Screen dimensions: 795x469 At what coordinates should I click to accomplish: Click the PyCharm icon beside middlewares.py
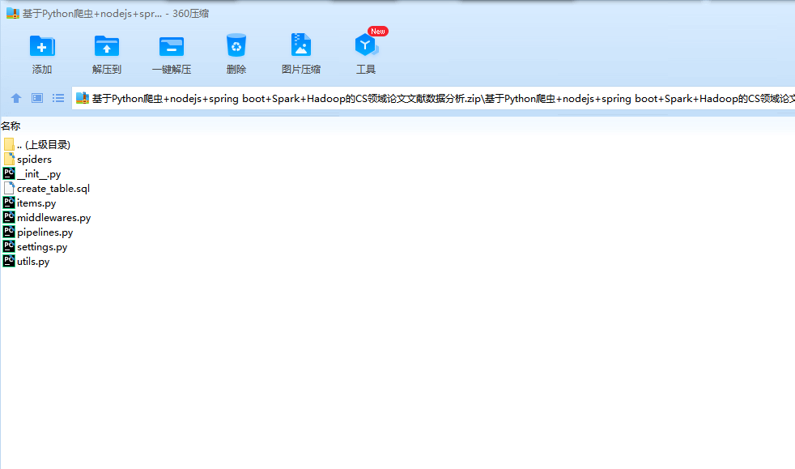tap(9, 217)
